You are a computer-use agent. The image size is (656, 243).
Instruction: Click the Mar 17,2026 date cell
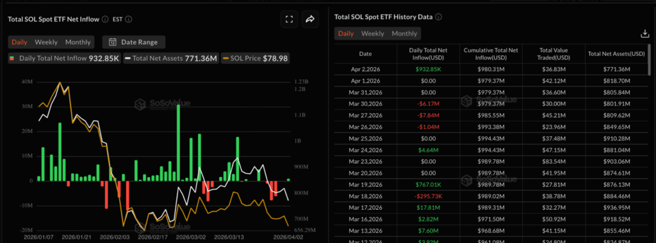(365, 208)
